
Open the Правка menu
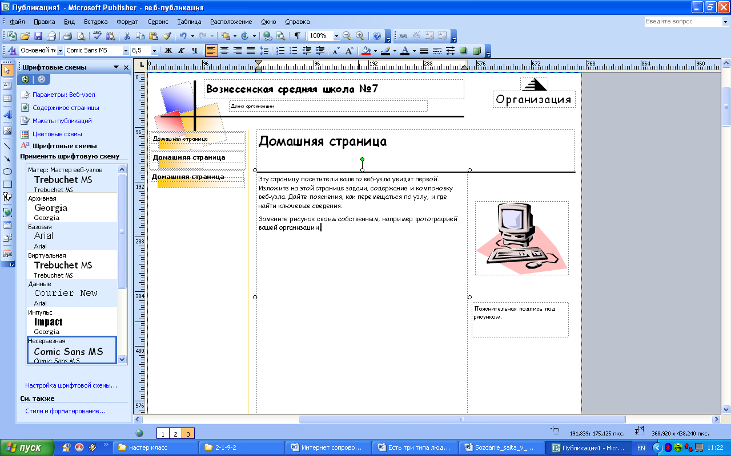[x=45, y=22]
